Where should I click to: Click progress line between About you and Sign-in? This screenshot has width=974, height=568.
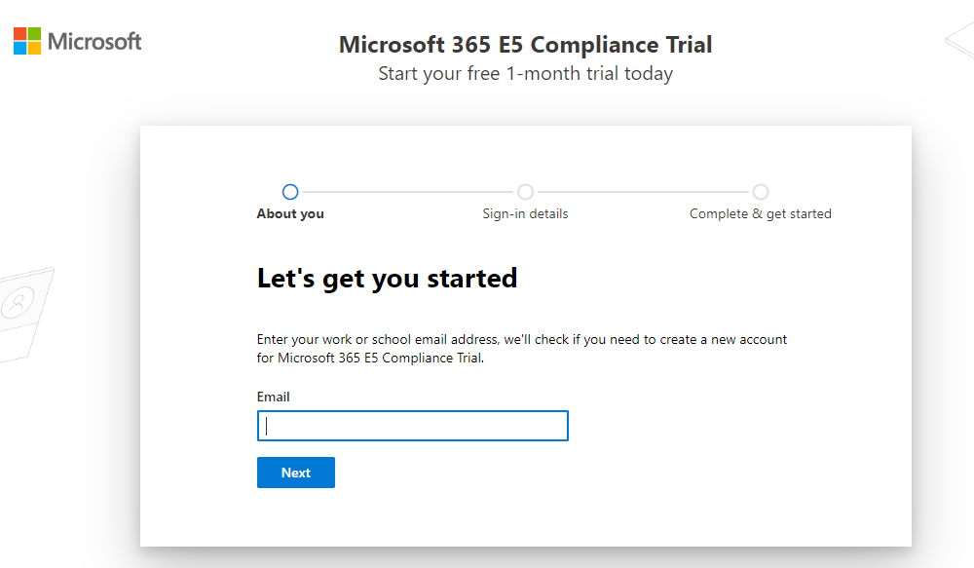click(x=408, y=192)
